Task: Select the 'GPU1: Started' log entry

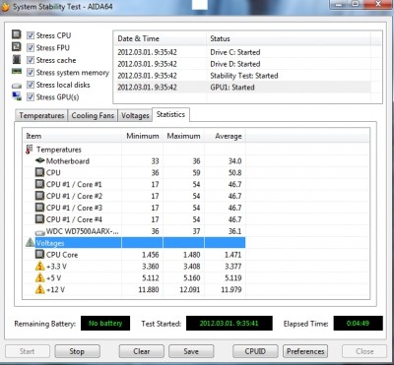Action: click(242, 88)
